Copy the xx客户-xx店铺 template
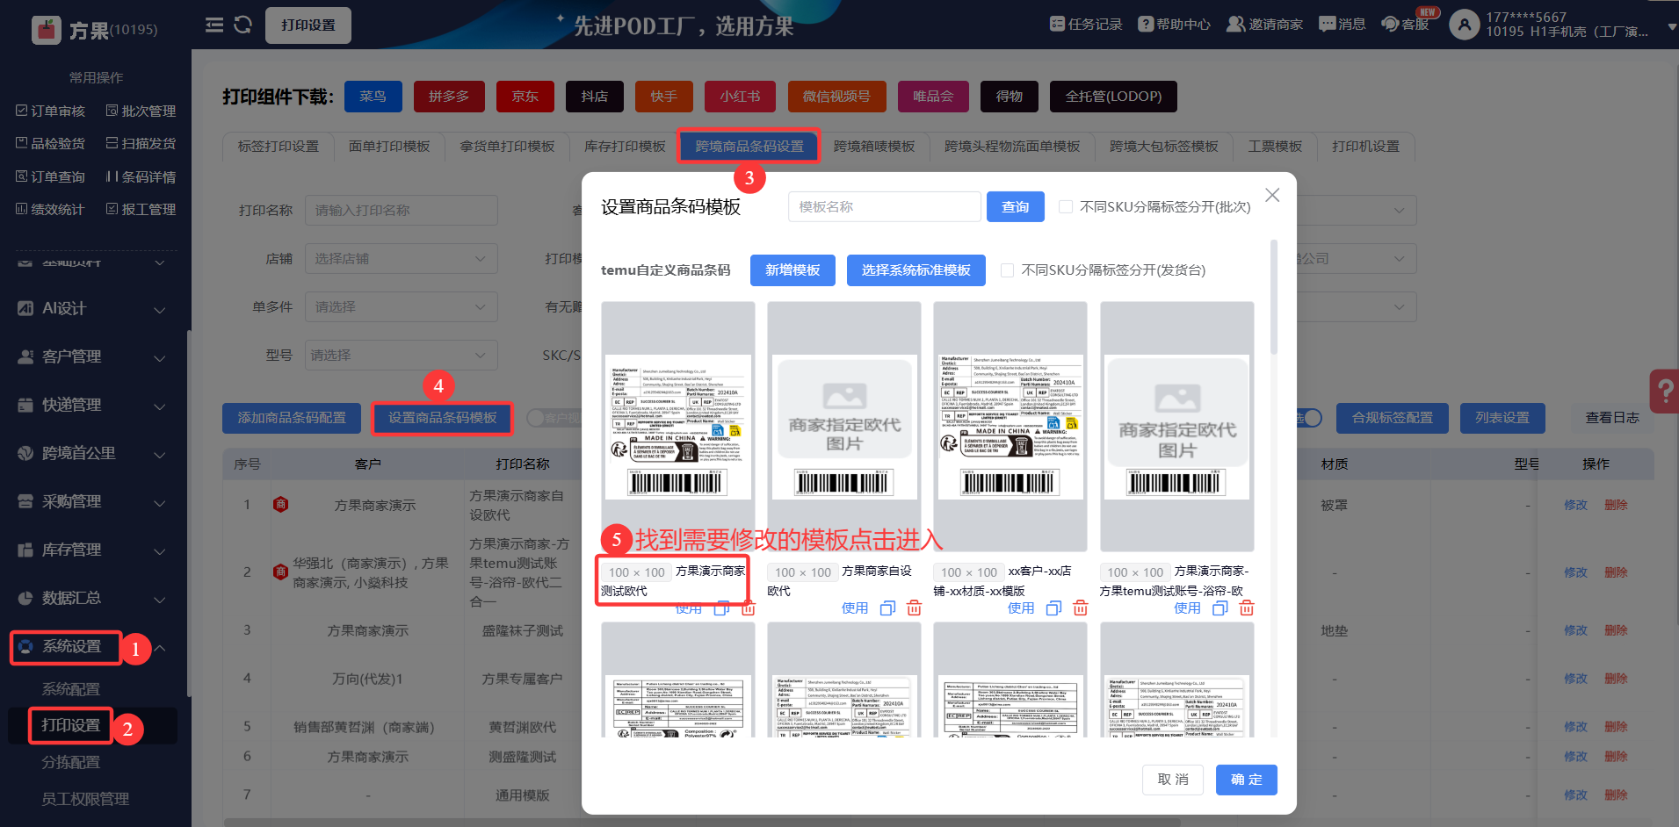1679x827 pixels. 1054,608
